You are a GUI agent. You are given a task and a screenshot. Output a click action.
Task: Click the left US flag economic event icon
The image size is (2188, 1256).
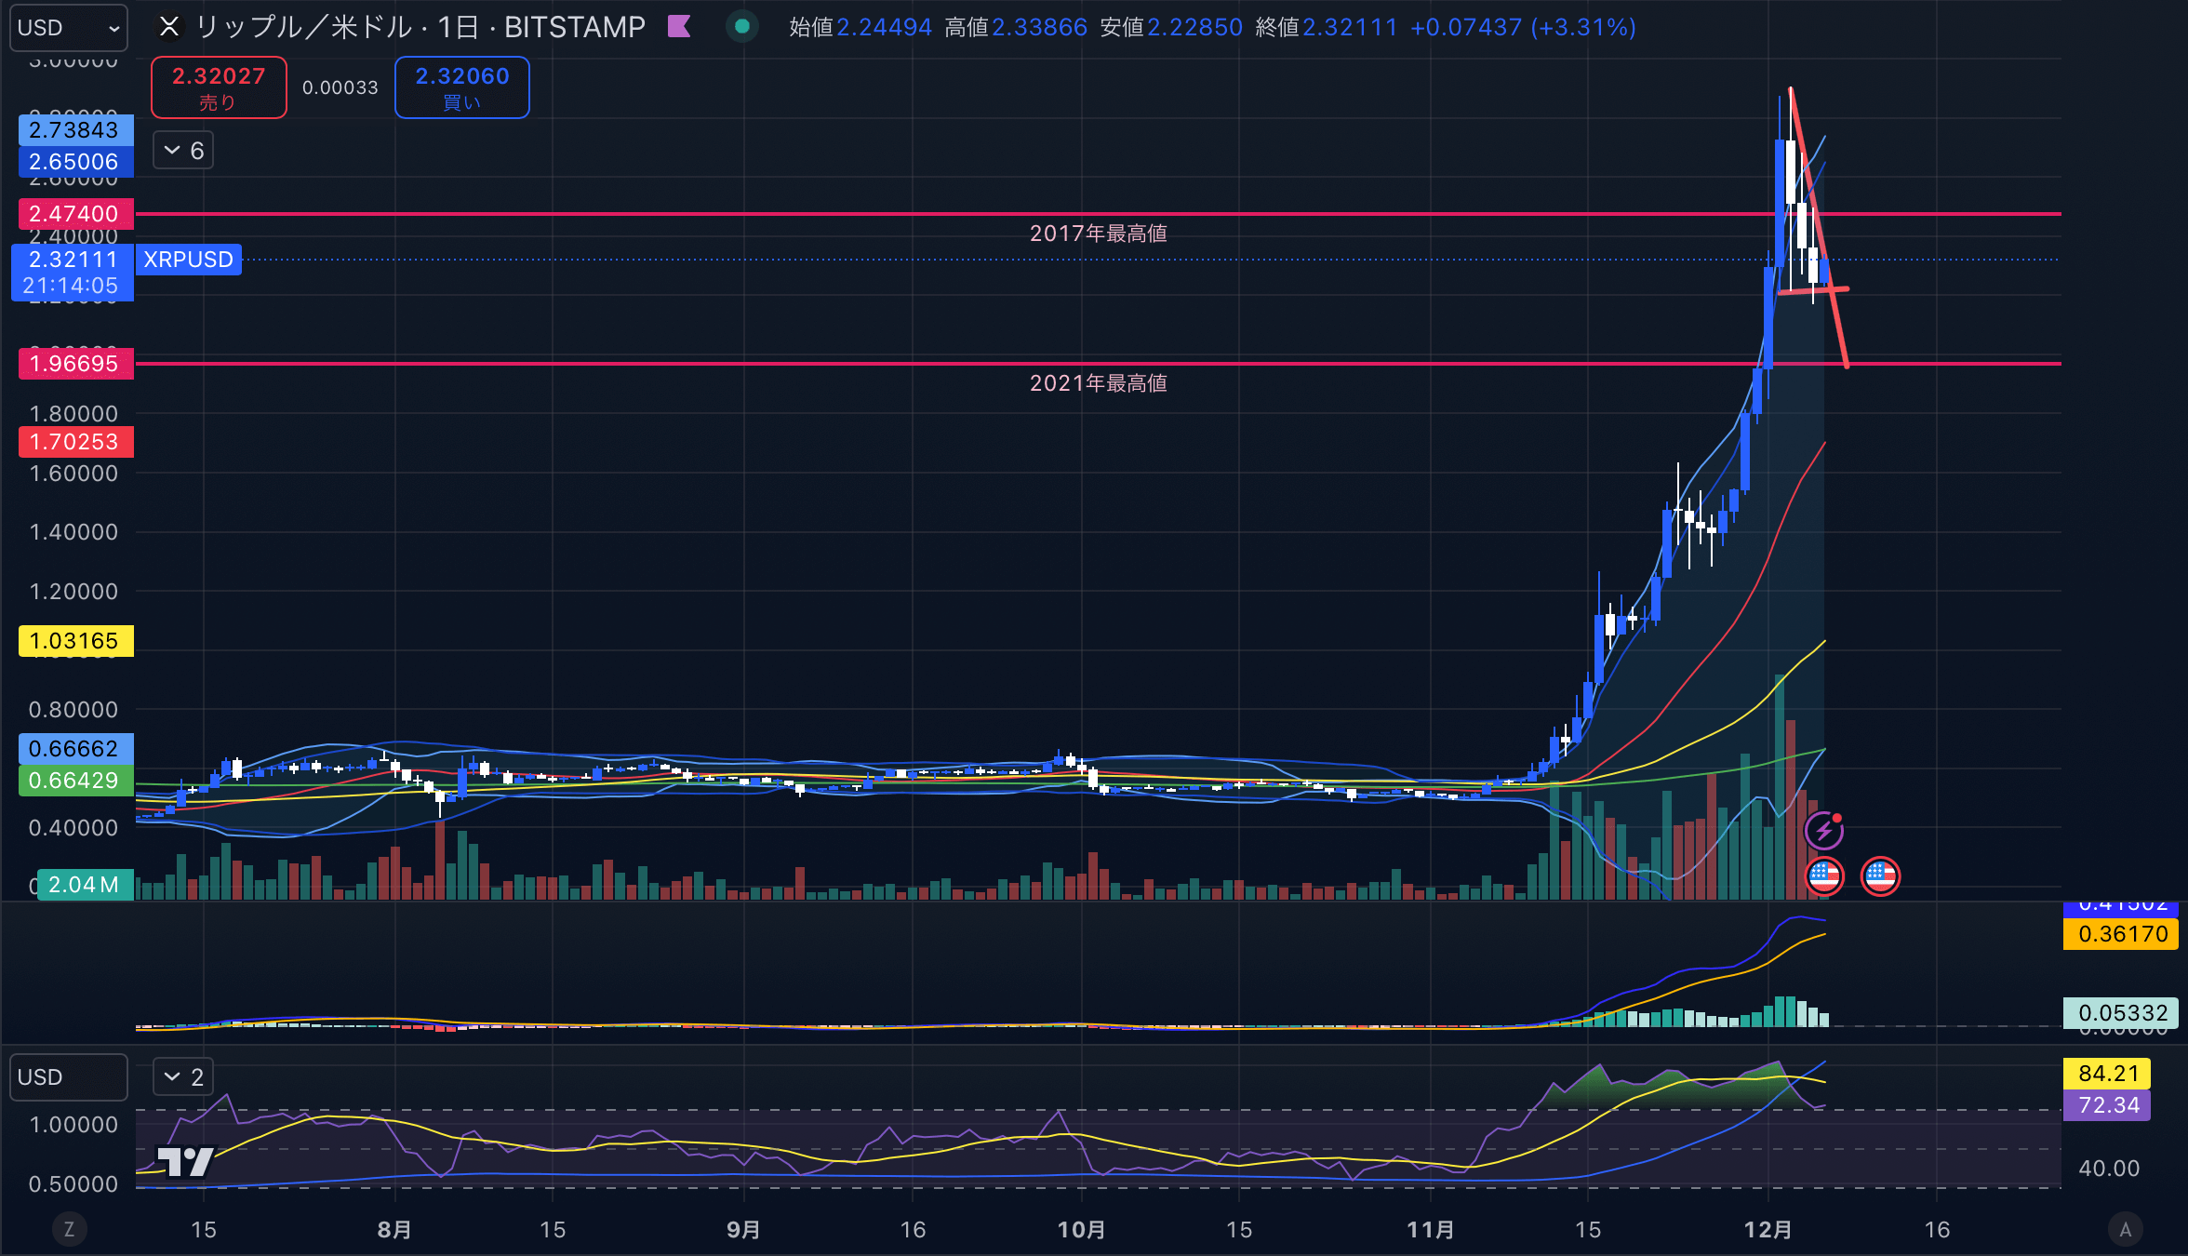[1824, 875]
